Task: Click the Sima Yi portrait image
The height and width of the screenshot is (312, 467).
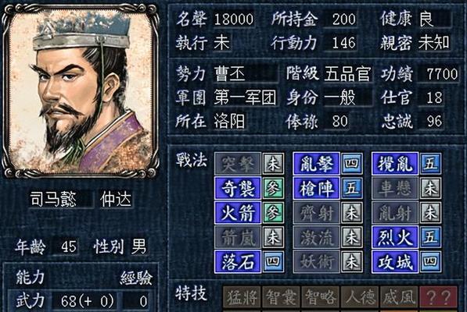Action: [81, 92]
